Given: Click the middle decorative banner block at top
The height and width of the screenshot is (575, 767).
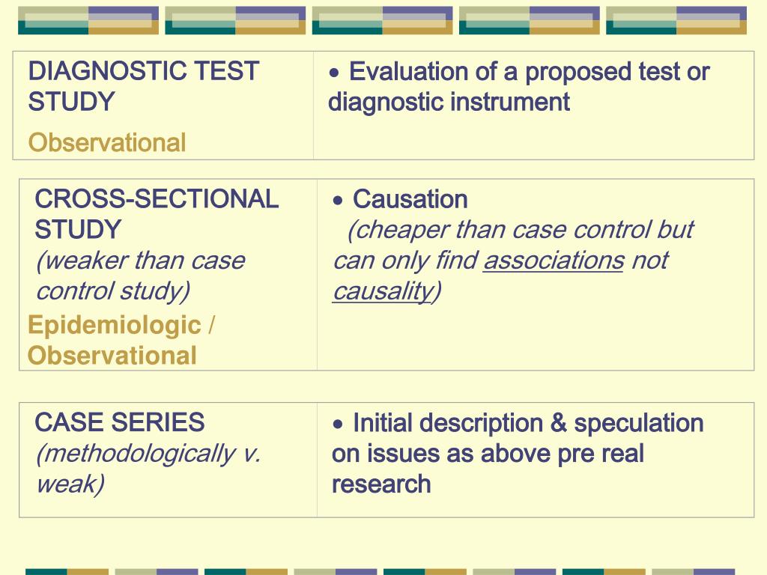Looking at the screenshot, I should [x=382, y=20].
